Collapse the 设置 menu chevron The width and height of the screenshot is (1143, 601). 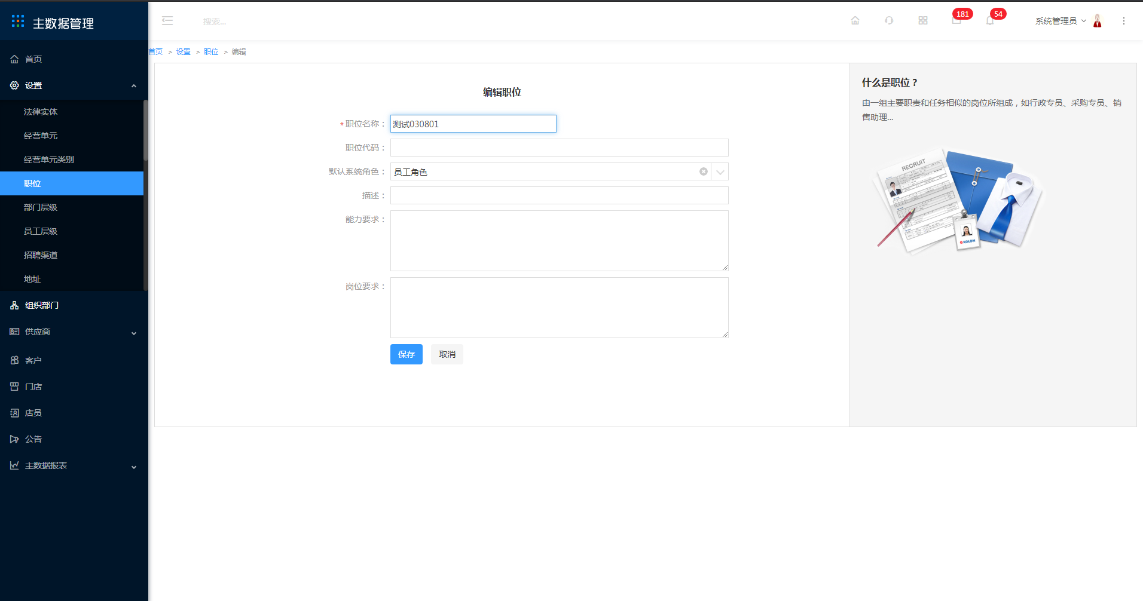click(x=134, y=86)
